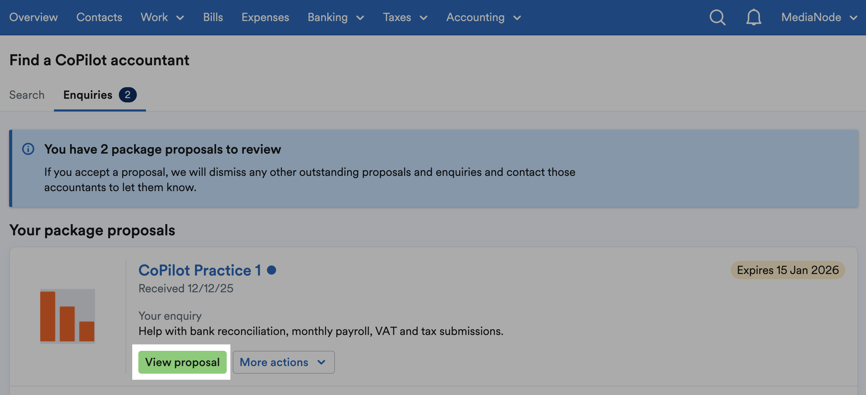Open the search magnifier icon
Image resolution: width=866 pixels, height=395 pixels.
click(717, 17)
